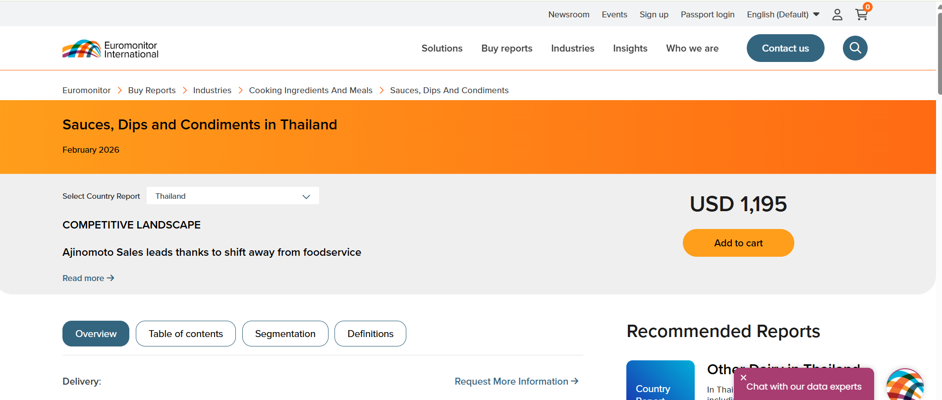Click the Sign up link
The width and height of the screenshot is (942, 400).
click(x=654, y=14)
